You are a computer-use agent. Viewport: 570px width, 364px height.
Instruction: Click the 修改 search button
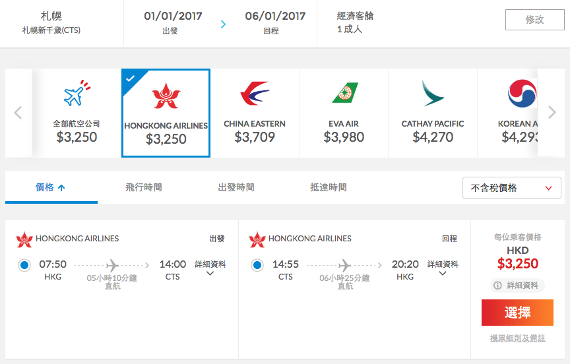click(535, 20)
